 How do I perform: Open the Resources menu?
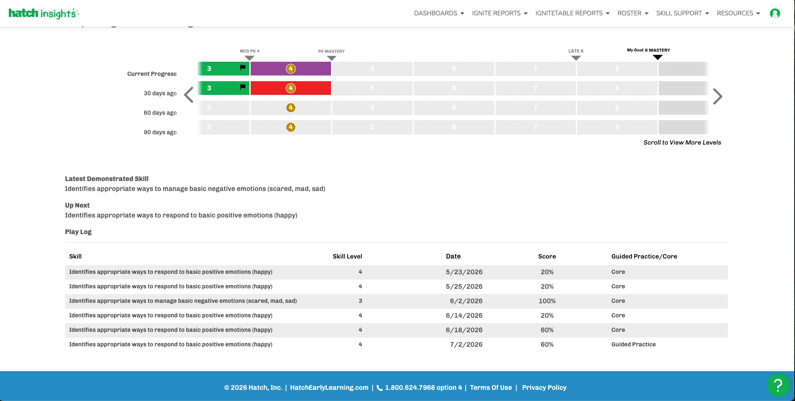click(x=739, y=13)
